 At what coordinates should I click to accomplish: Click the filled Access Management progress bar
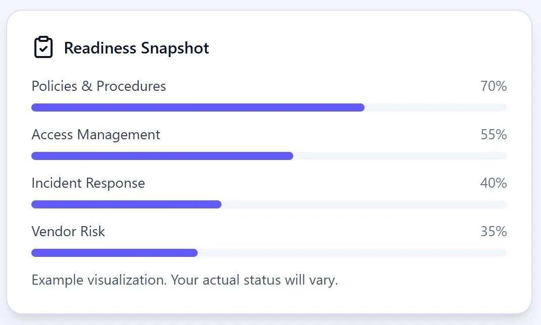coord(162,156)
